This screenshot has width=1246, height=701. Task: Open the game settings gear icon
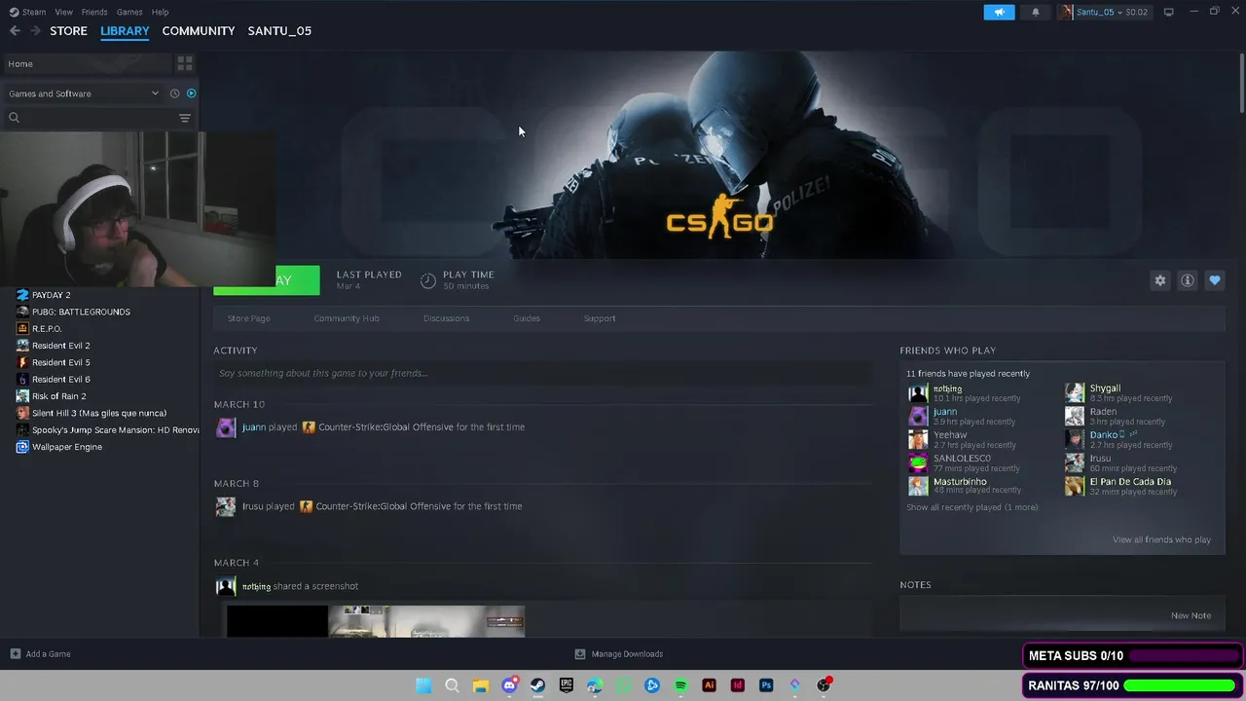click(x=1159, y=280)
